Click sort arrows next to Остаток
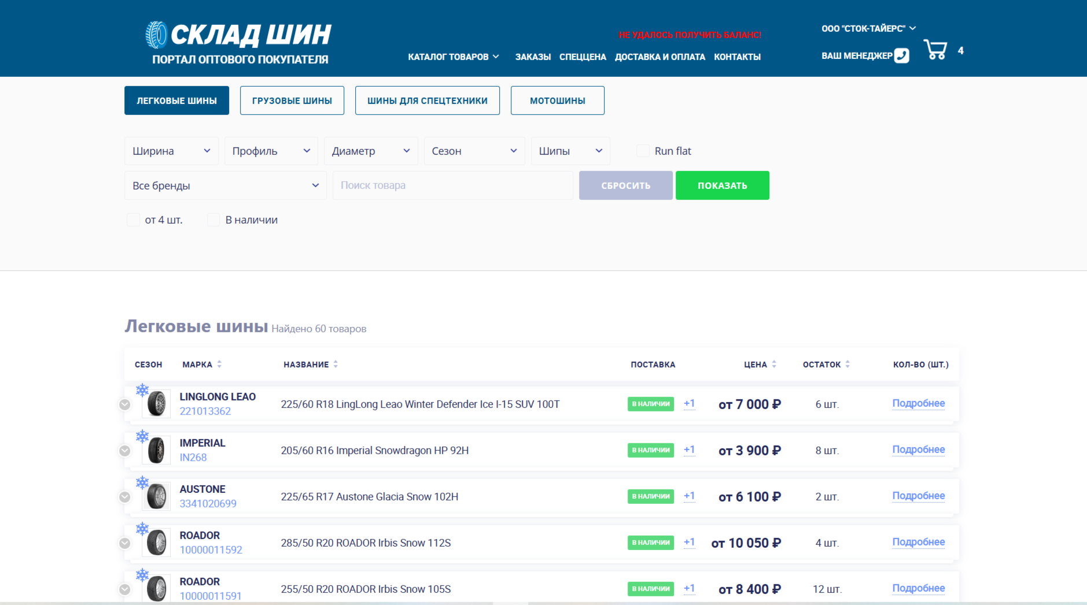 [848, 365]
